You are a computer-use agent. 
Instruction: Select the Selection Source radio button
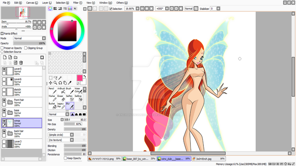2,52
